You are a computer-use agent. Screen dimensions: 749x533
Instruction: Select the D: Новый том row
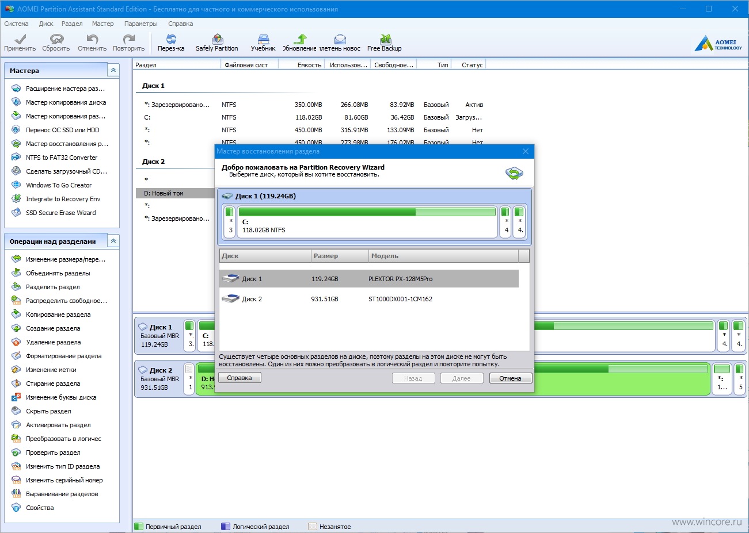coord(176,193)
